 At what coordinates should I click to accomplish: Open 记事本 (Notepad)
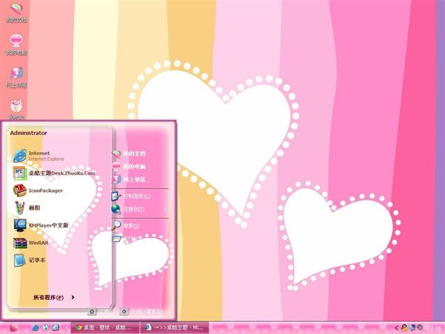(29, 260)
